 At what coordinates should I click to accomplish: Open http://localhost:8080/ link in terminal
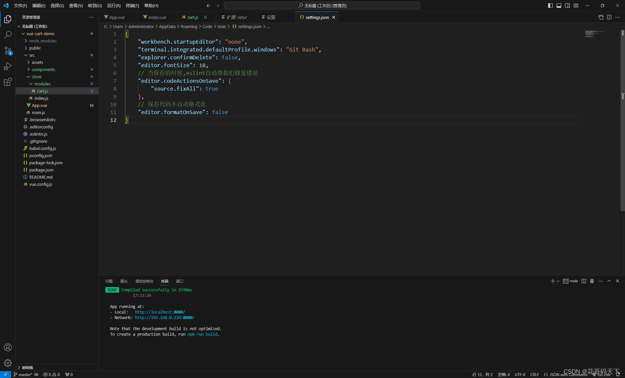[x=160, y=312]
